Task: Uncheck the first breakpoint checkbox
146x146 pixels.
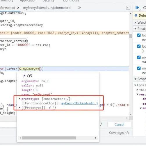Action: pyautogui.click(x=139, y=35)
